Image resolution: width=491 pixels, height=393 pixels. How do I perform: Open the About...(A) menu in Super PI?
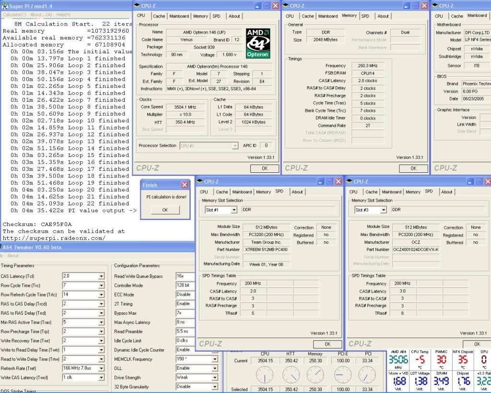click(41, 14)
